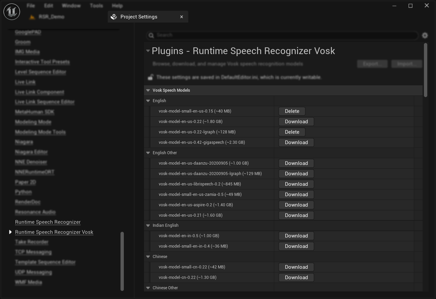The image size is (436, 299).
Task: Click the Export button
Action: 372,64
